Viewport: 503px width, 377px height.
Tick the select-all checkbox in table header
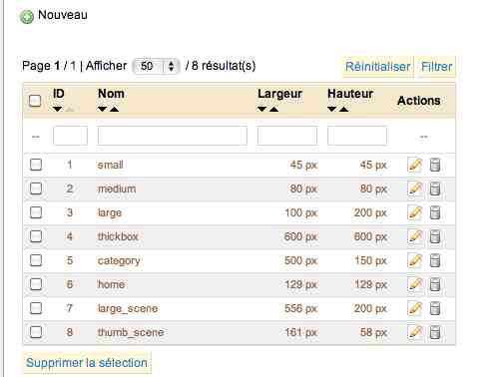(x=35, y=101)
